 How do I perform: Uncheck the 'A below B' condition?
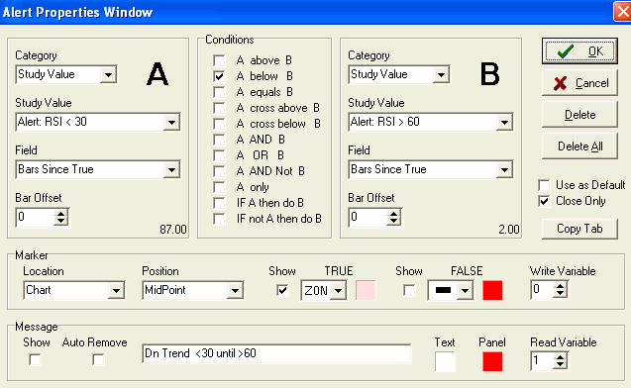(219, 76)
